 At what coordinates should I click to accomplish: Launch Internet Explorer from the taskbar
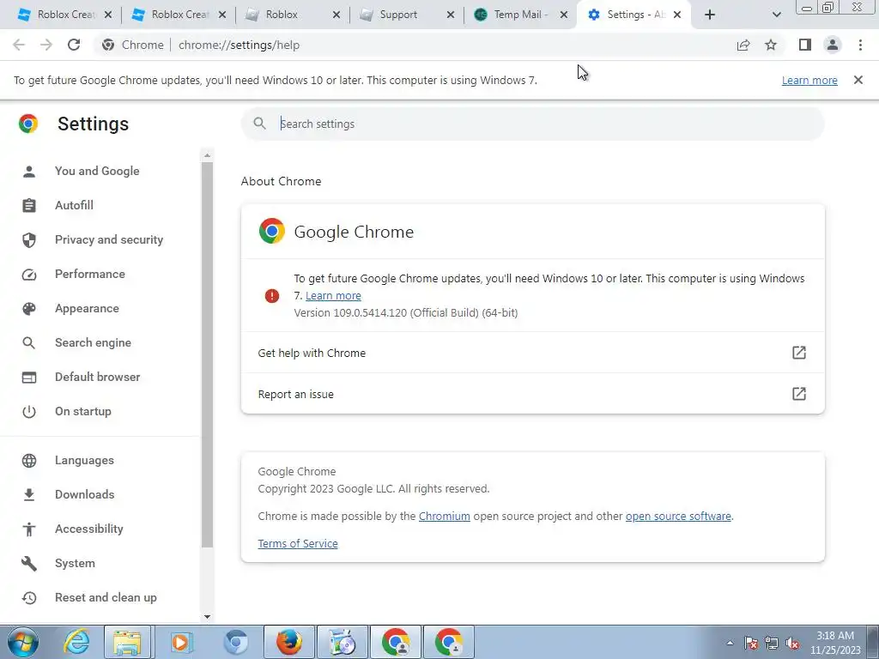(x=76, y=642)
